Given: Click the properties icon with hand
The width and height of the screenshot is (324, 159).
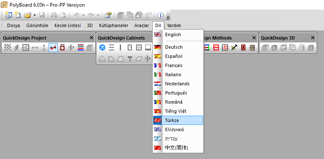Looking at the screenshot, I should (108, 15).
